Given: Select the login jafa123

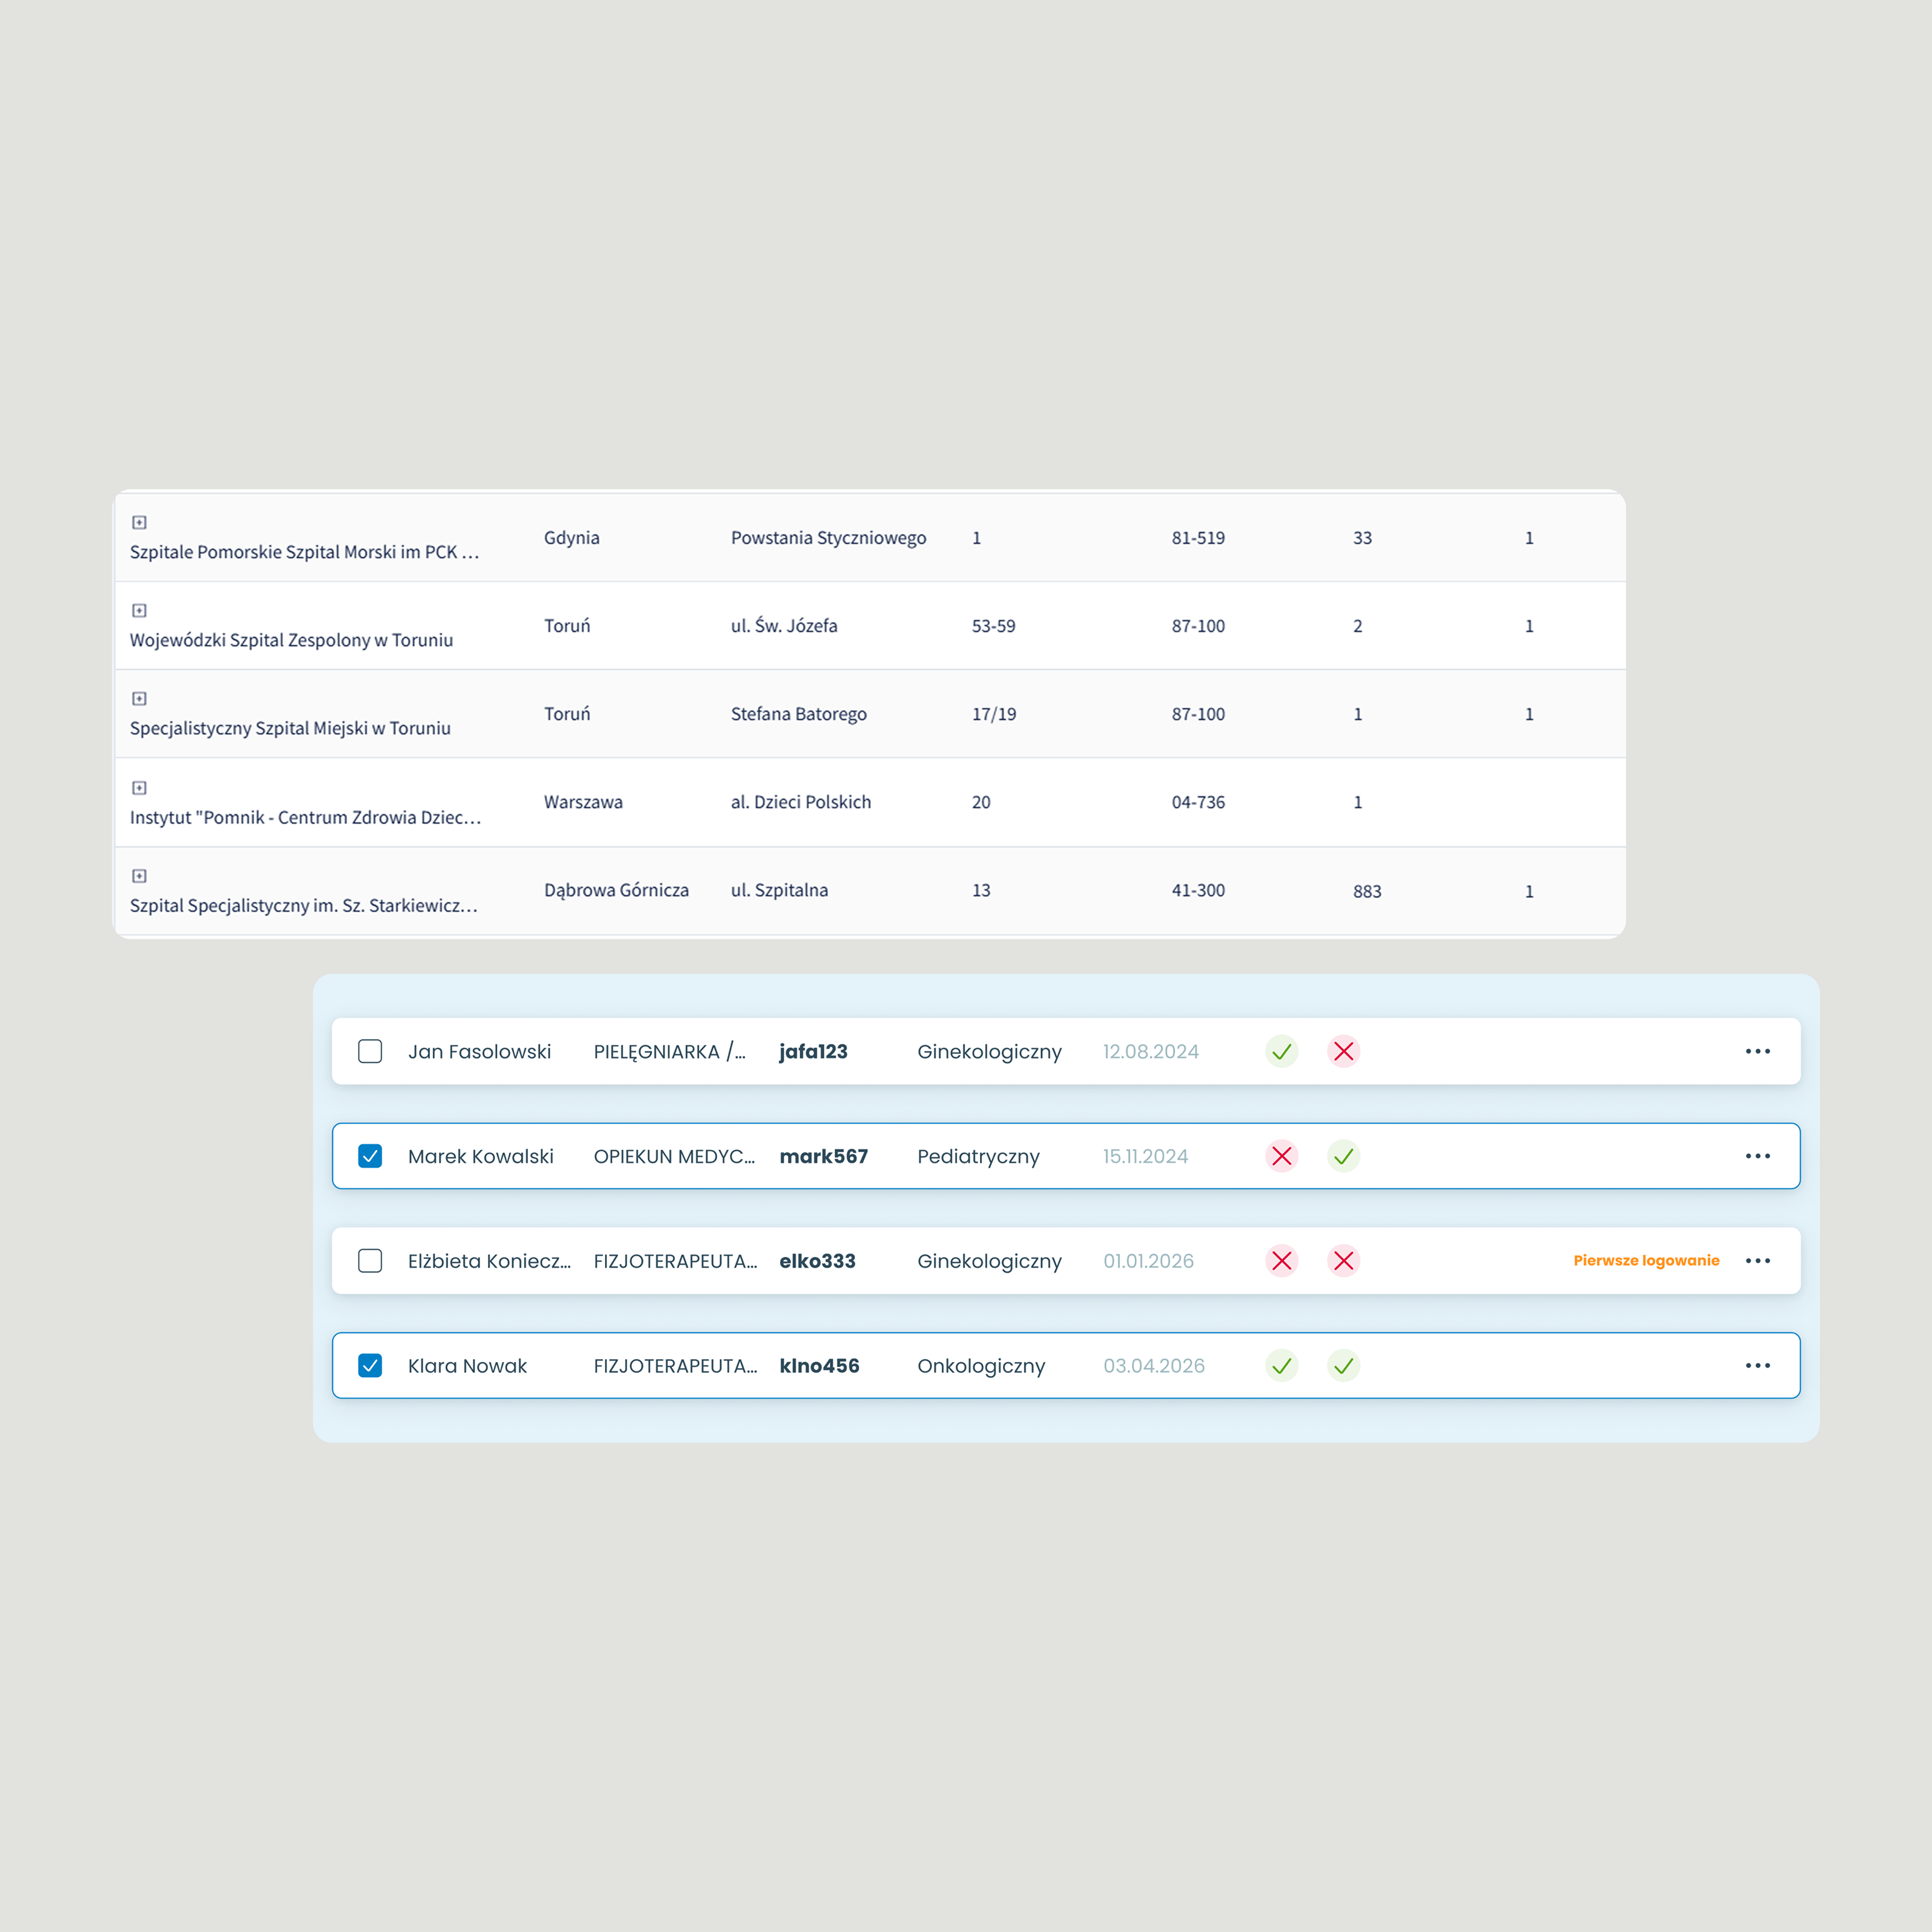Looking at the screenshot, I should pyautogui.click(x=813, y=1051).
